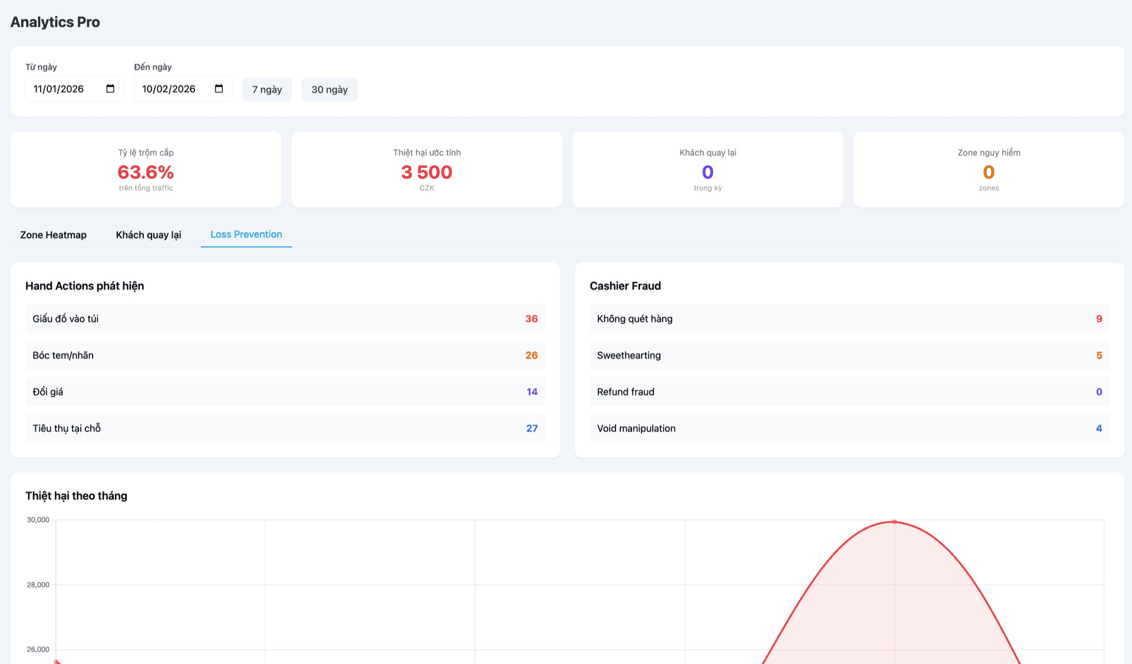Select the "7 ngày" quick range filter
Viewport: 1132px width, 664px height.
click(266, 89)
